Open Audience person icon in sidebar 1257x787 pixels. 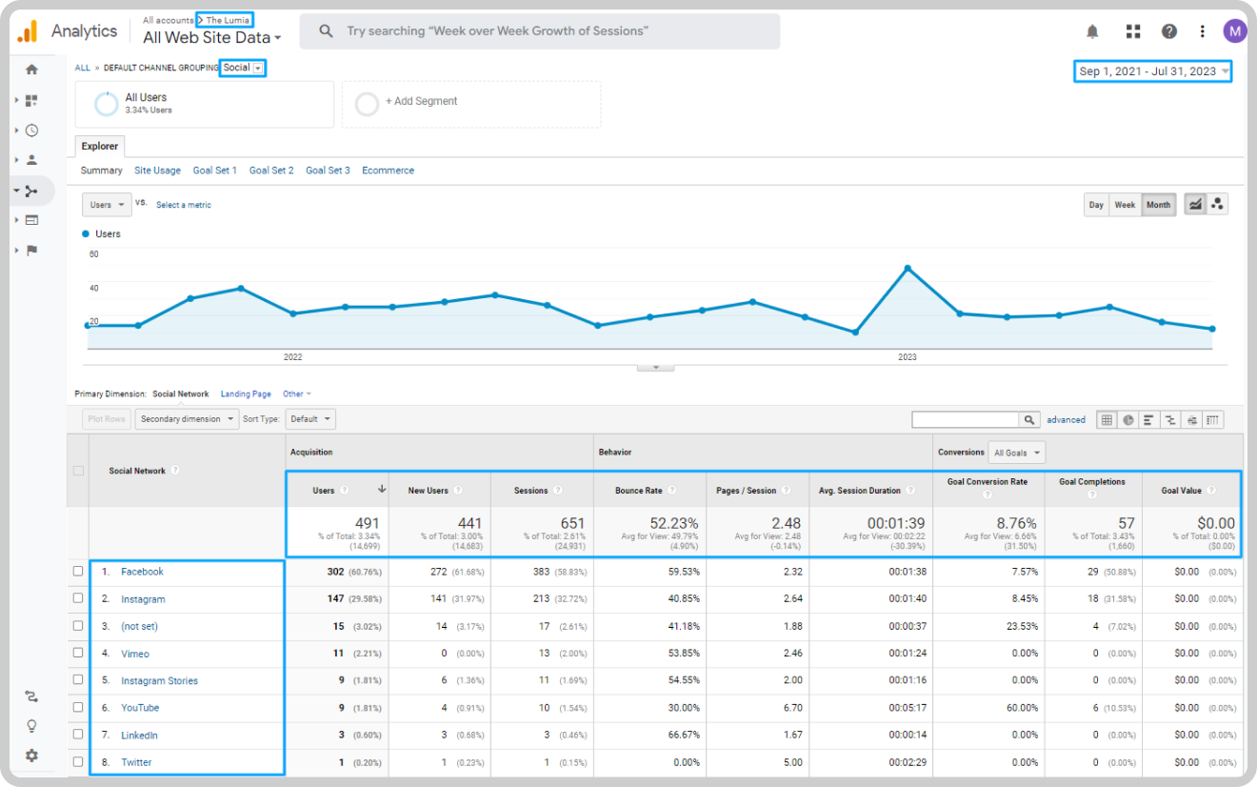click(x=32, y=160)
